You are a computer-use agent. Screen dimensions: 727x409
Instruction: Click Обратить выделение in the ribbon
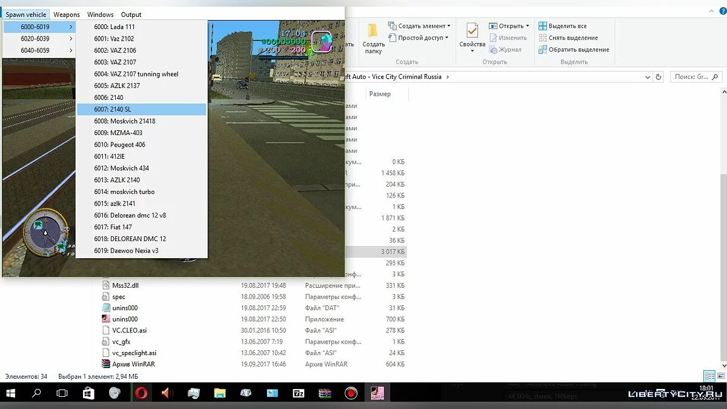[573, 50]
